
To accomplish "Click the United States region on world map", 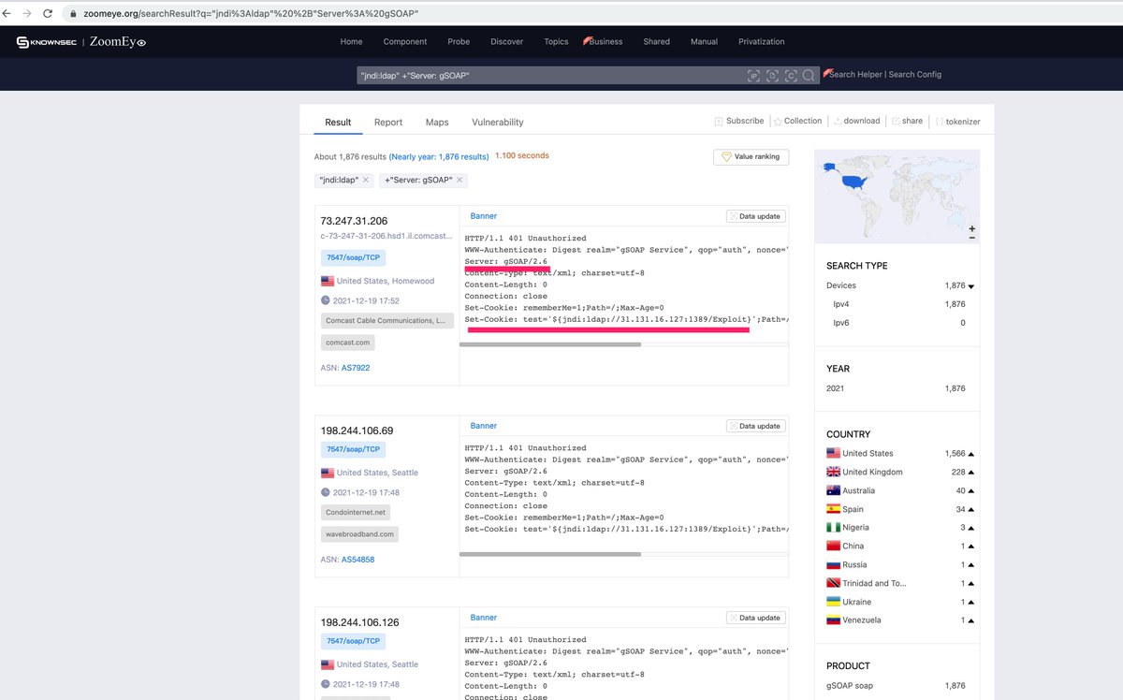I will 854,181.
